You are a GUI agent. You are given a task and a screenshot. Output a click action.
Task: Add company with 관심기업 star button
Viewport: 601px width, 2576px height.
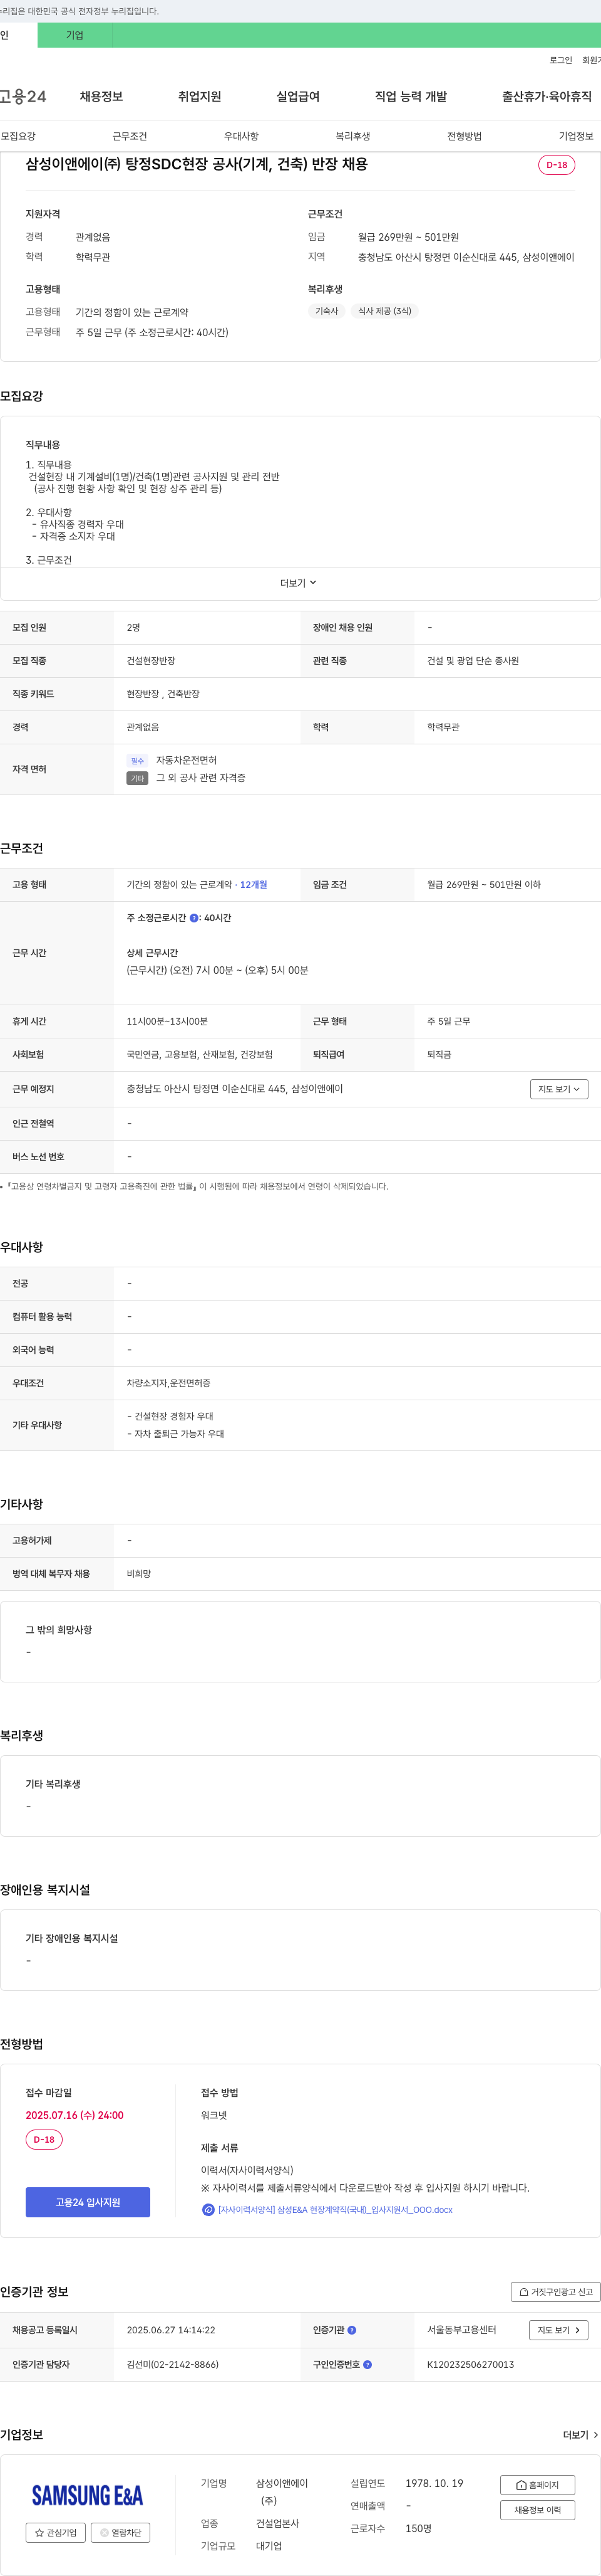pos(56,2533)
